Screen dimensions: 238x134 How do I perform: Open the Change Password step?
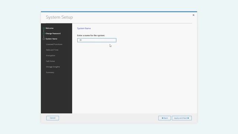pyautogui.click(x=53, y=33)
